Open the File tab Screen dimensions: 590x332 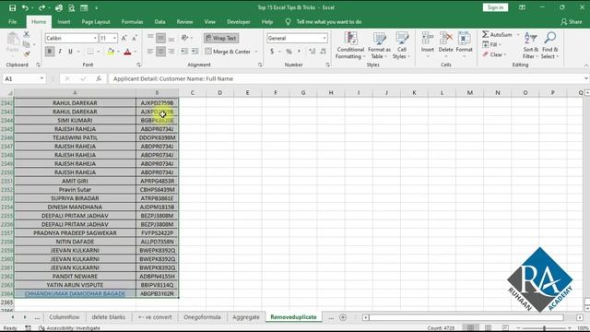point(12,22)
